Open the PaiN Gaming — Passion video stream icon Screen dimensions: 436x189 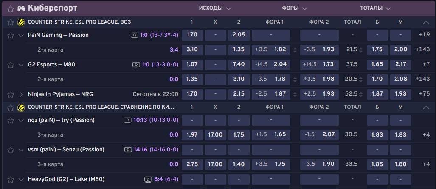point(135,35)
